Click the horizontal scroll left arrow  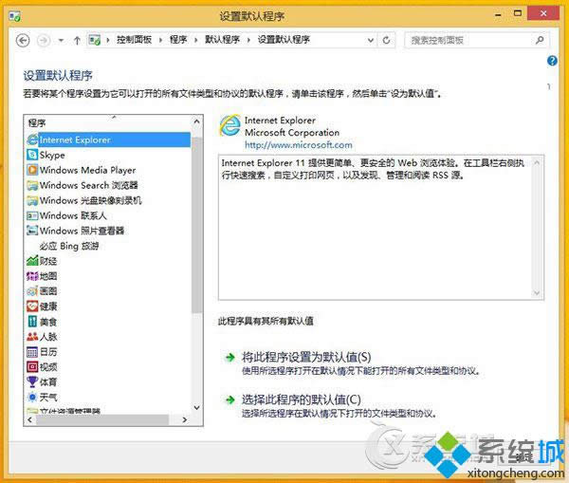29,419
